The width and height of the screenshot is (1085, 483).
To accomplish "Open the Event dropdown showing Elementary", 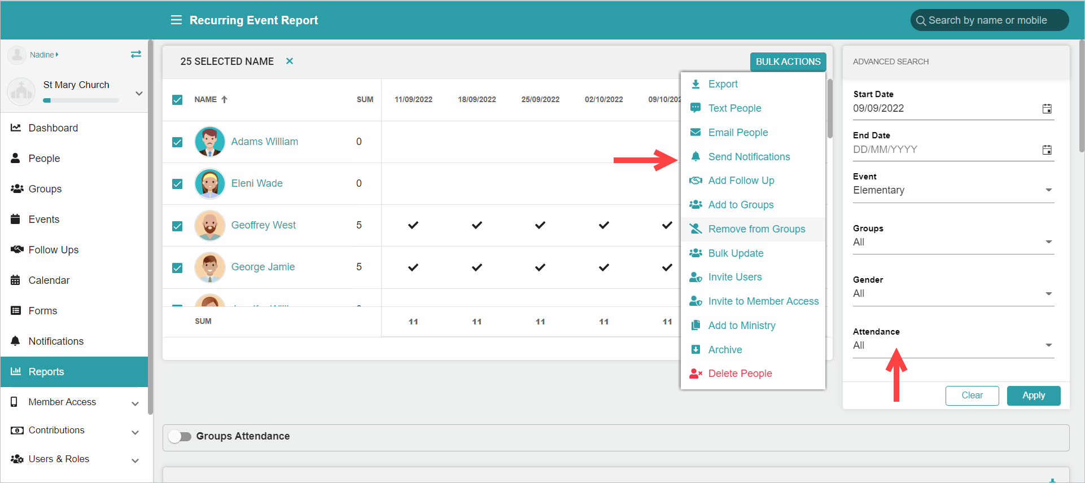I will [953, 191].
